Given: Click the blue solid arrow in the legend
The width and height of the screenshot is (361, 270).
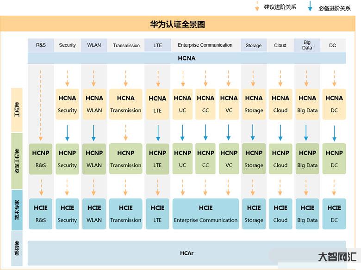Looking at the screenshot, I should tap(310, 6).
